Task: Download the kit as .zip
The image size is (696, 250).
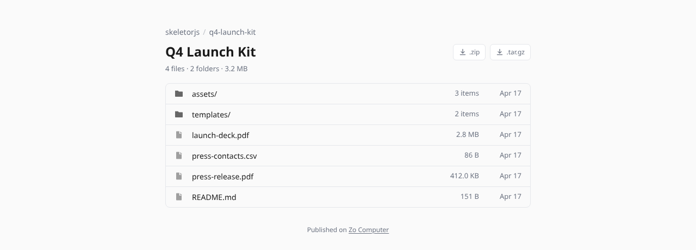Action: click(x=469, y=52)
